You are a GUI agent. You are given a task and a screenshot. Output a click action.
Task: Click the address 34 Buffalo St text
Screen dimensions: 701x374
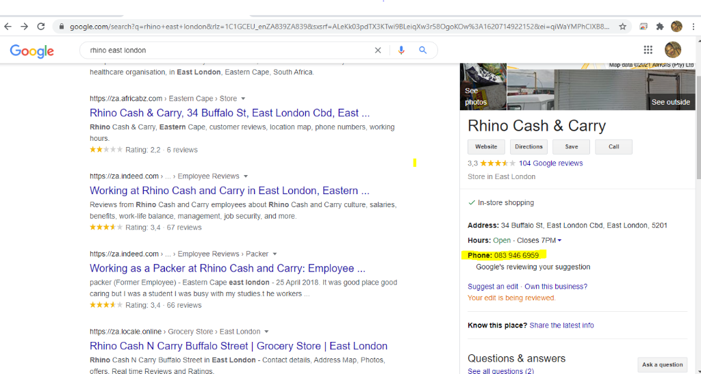(x=584, y=226)
